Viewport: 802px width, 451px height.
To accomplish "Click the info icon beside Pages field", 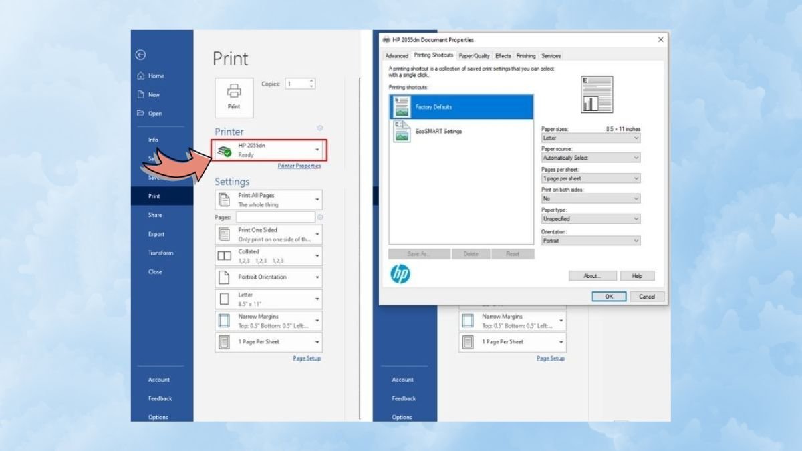I will pos(320,217).
